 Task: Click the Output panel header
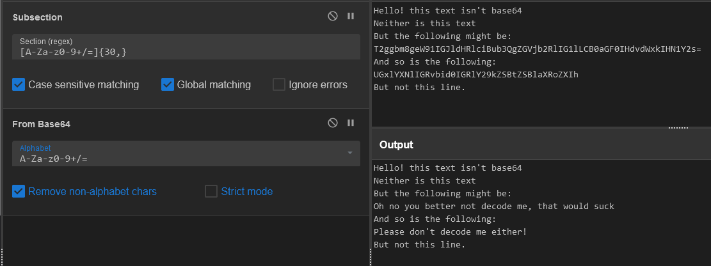(x=396, y=145)
